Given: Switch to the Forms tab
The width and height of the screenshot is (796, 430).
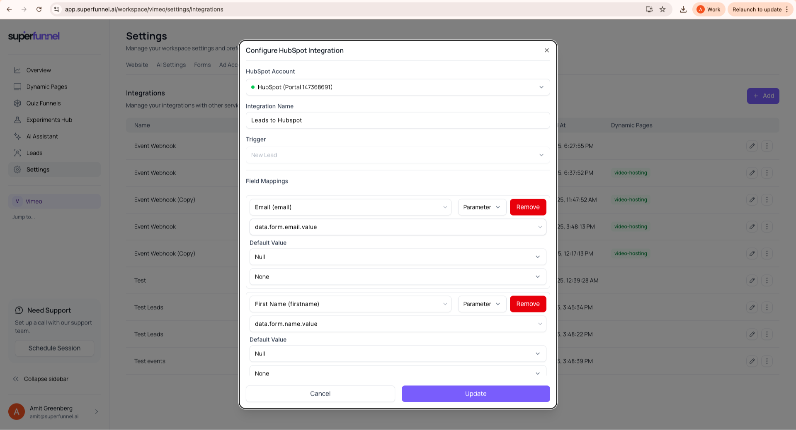Looking at the screenshot, I should [x=202, y=65].
